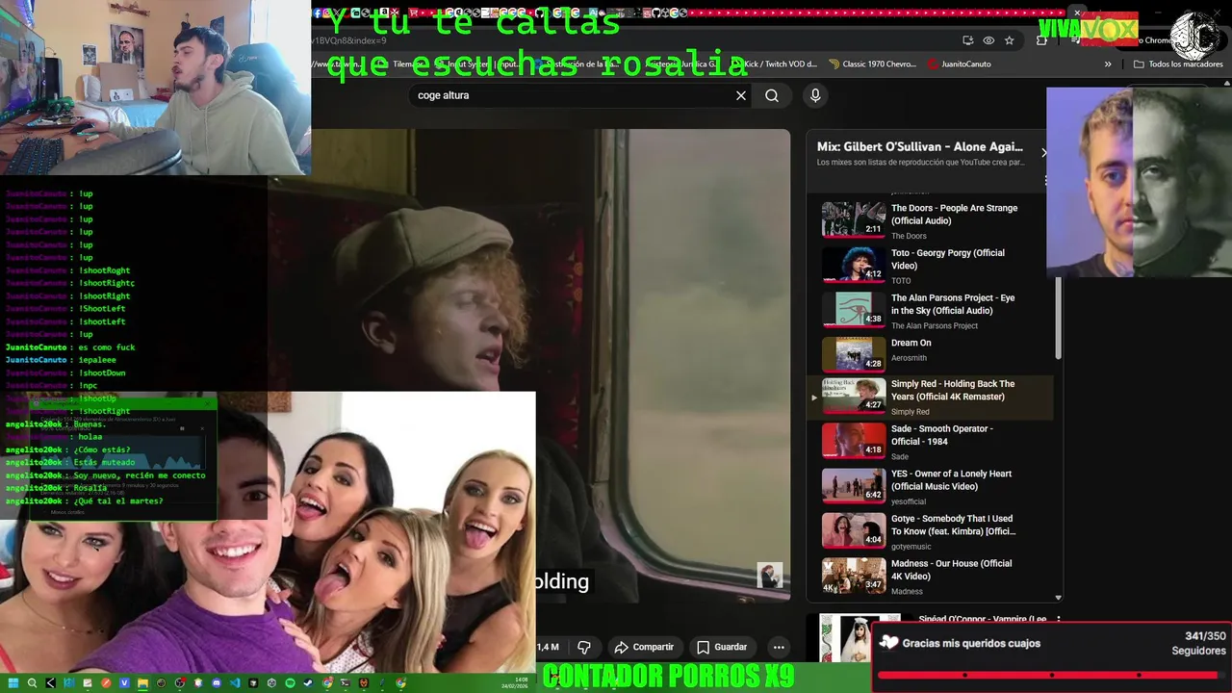This screenshot has width=1232, height=693.
Task: Click the YES video thumbnail
Action: pyautogui.click(x=854, y=485)
